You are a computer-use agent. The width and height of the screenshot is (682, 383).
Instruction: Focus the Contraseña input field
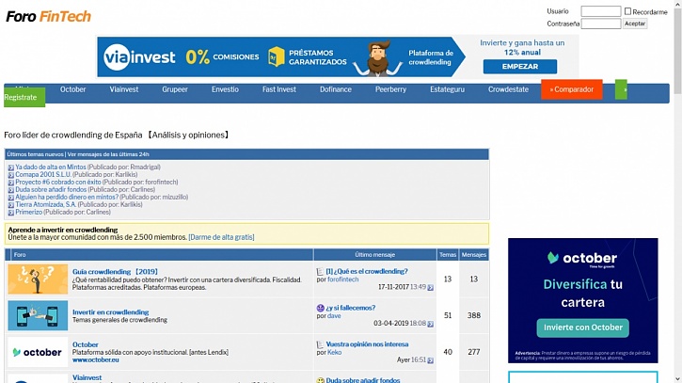pos(601,24)
